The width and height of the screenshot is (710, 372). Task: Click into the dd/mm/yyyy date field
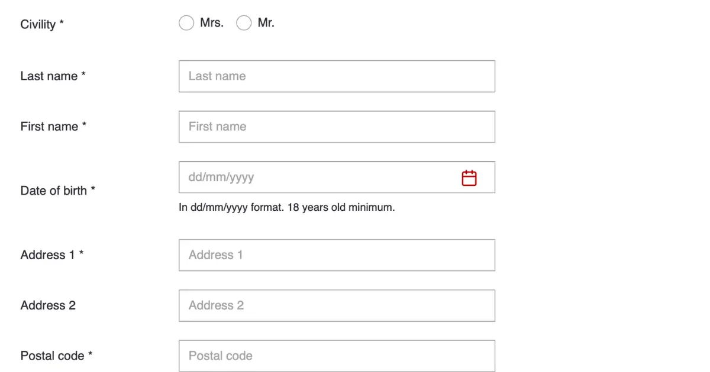(337, 177)
